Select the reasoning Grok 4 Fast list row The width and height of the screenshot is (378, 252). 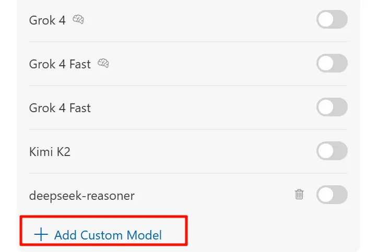[209, 64]
